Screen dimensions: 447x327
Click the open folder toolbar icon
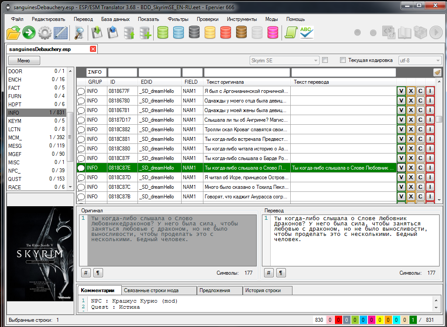click(x=14, y=33)
